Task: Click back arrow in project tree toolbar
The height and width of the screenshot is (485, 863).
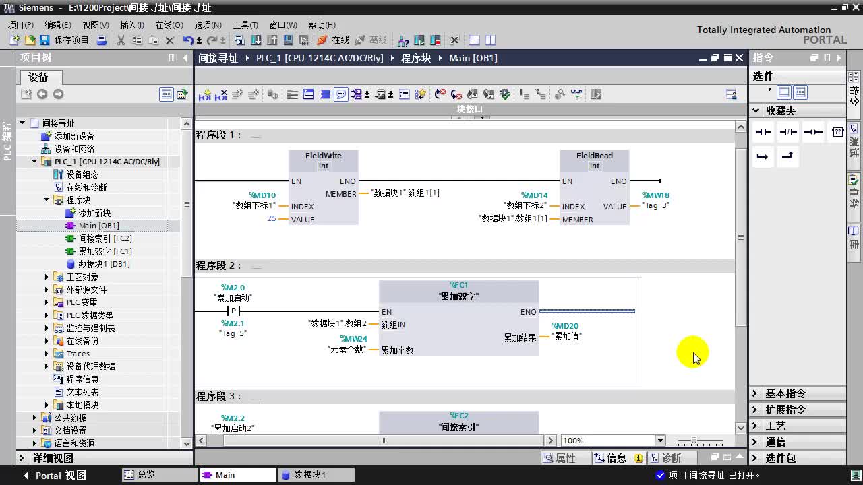Action: point(42,94)
